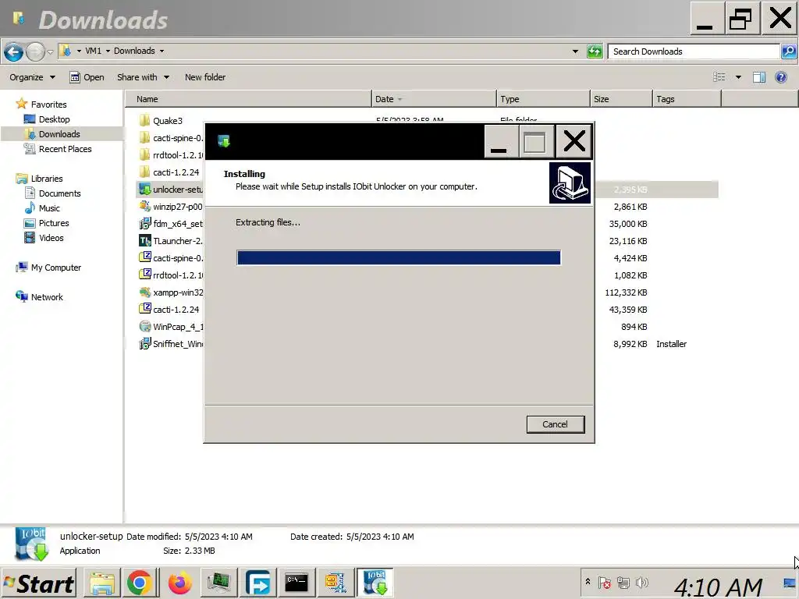Click the volume speaker tray icon
The height and width of the screenshot is (599, 799).
[x=641, y=582]
